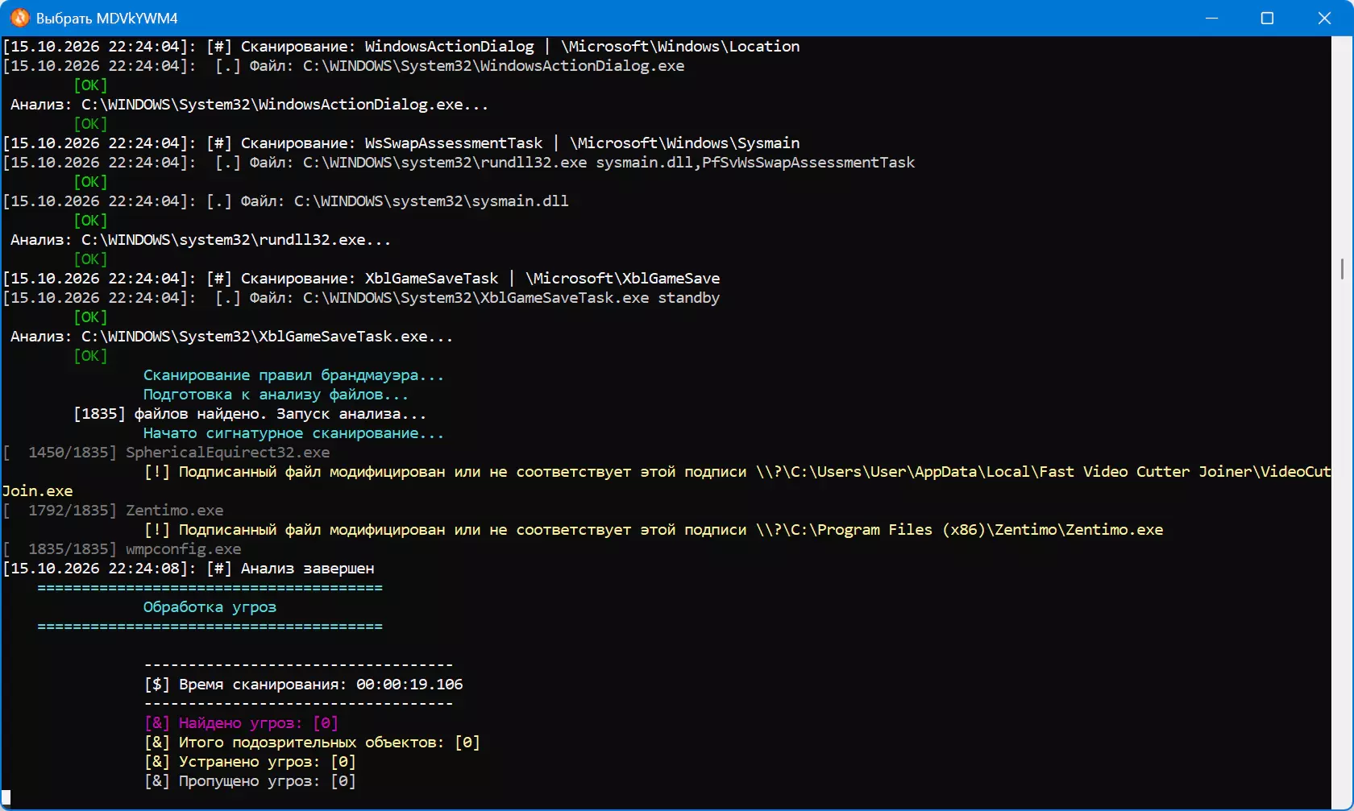This screenshot has width=1354, height=811.
Task: Click 'Анализ: C:\WINDOWS\system32\rundll32.exe...' line
Action: [201, 240]
